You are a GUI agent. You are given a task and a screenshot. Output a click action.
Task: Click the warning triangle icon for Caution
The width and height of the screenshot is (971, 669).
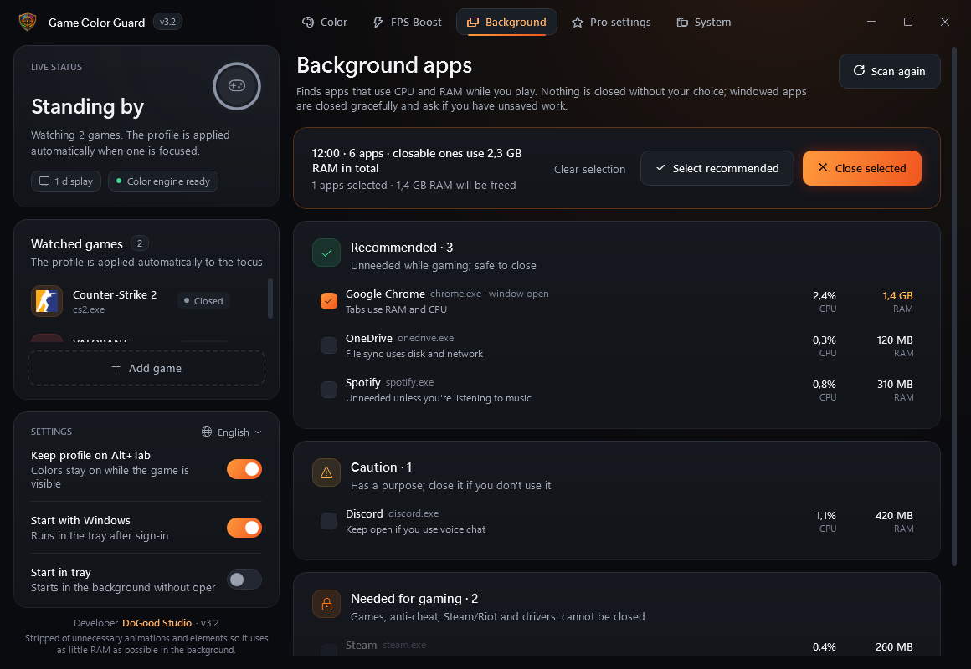click(x=326, y=472)
